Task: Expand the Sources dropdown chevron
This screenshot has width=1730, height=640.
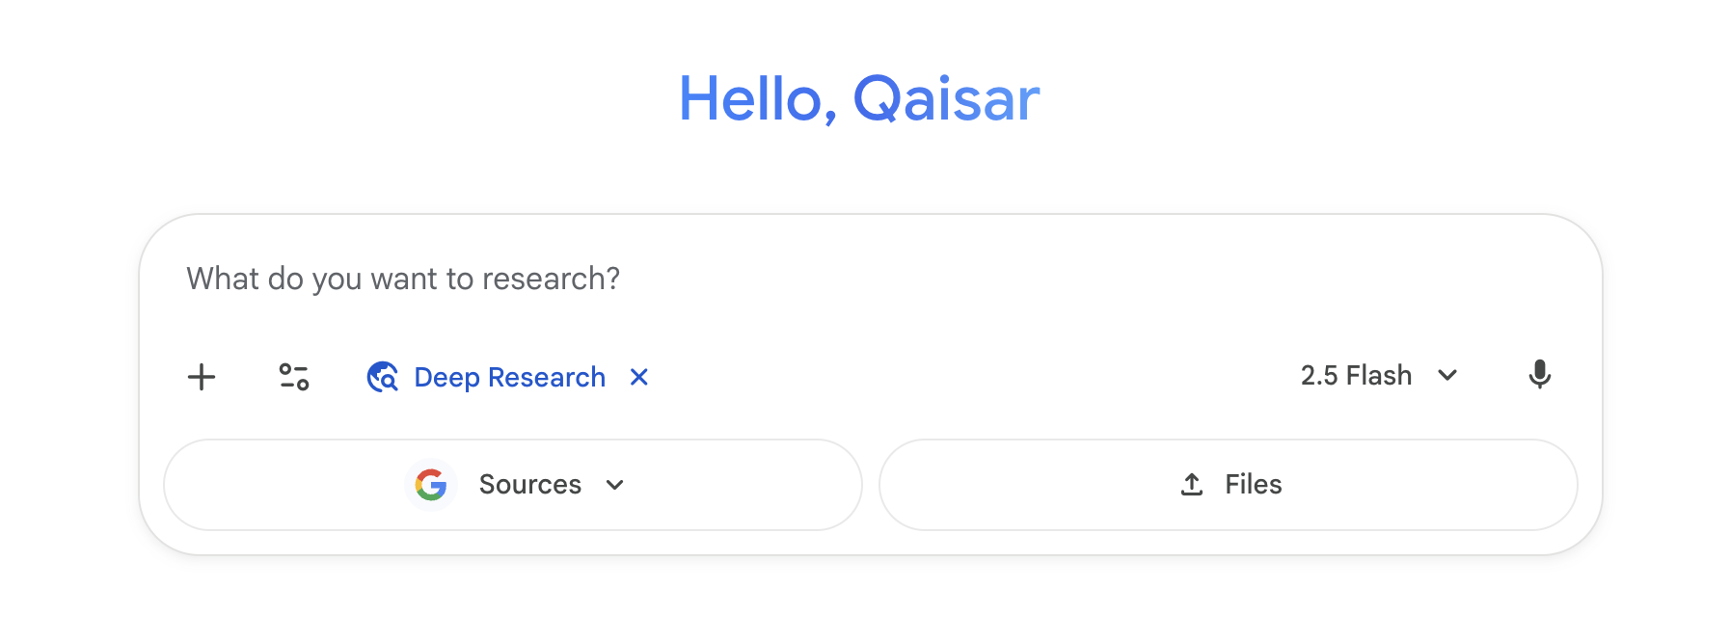Action: coord(616,486)
